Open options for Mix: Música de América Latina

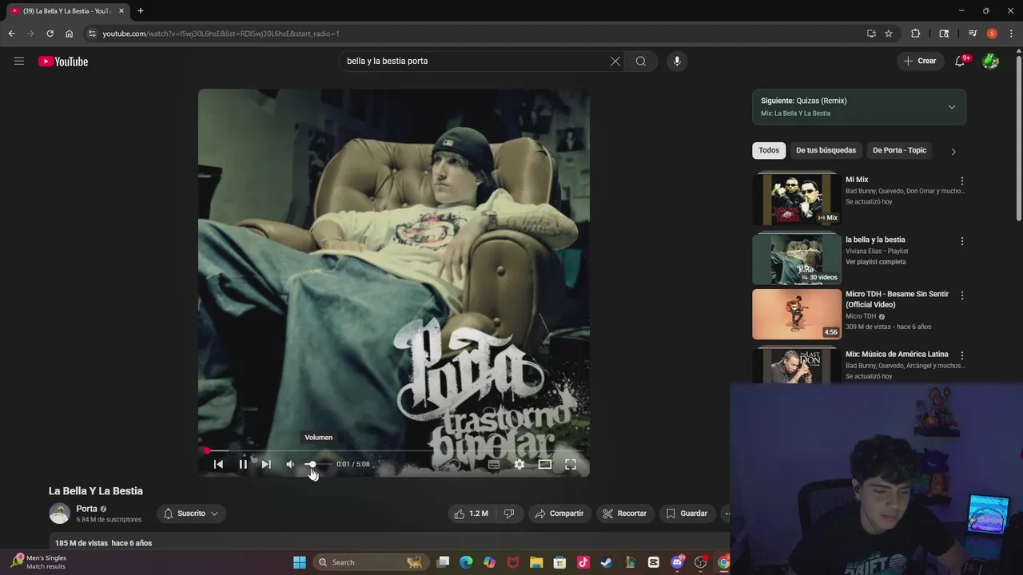(962, 355)
